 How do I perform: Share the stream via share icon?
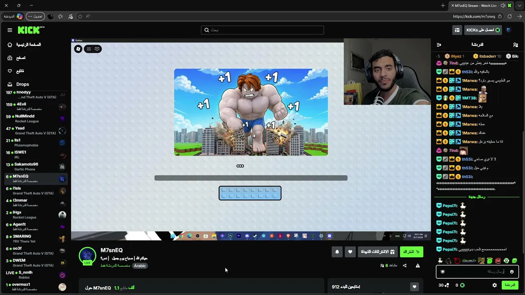tap(405, 265)
